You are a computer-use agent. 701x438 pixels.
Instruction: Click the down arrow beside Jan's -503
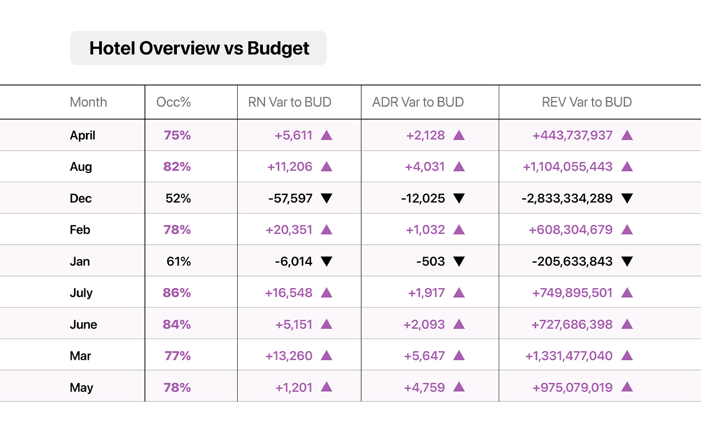click(459, 261)
